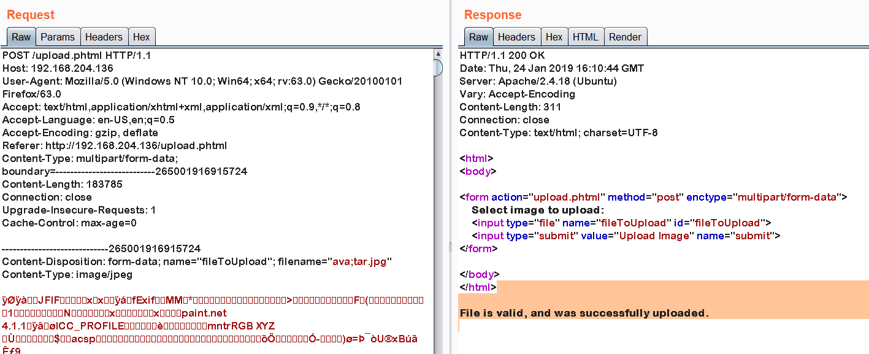Click the 'Cache-Control: max-age=0' line
869x354 pixels.
click(69, 223)
